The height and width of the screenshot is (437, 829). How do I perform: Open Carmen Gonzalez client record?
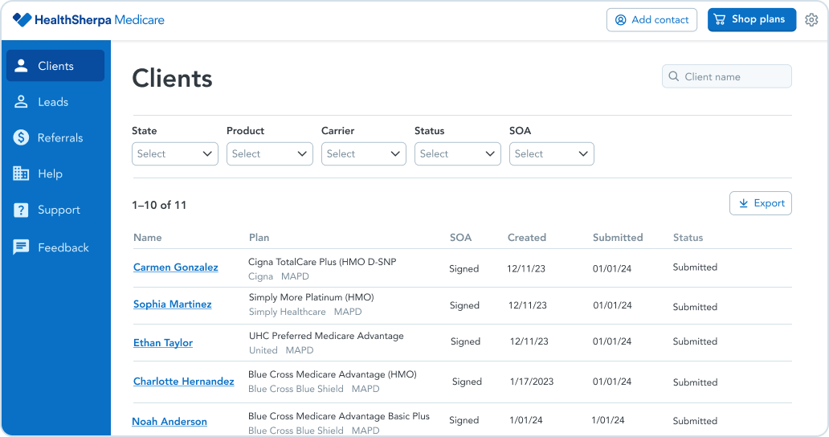coord(176,267)
